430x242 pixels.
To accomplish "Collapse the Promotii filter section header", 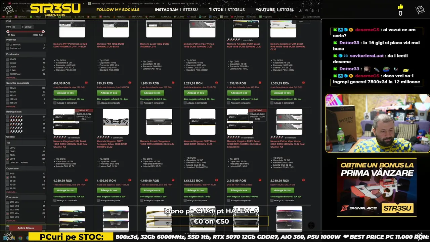I will pyautogui.click(x=25, y=40).
